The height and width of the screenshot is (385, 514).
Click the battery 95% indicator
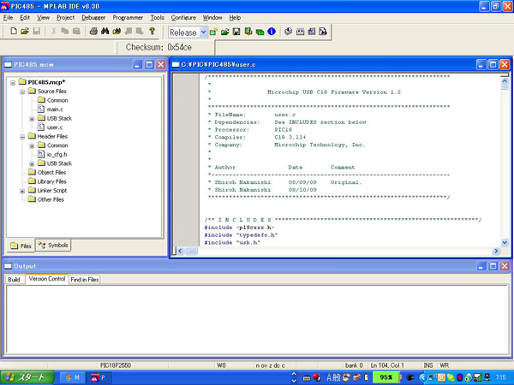click(385, 377)
